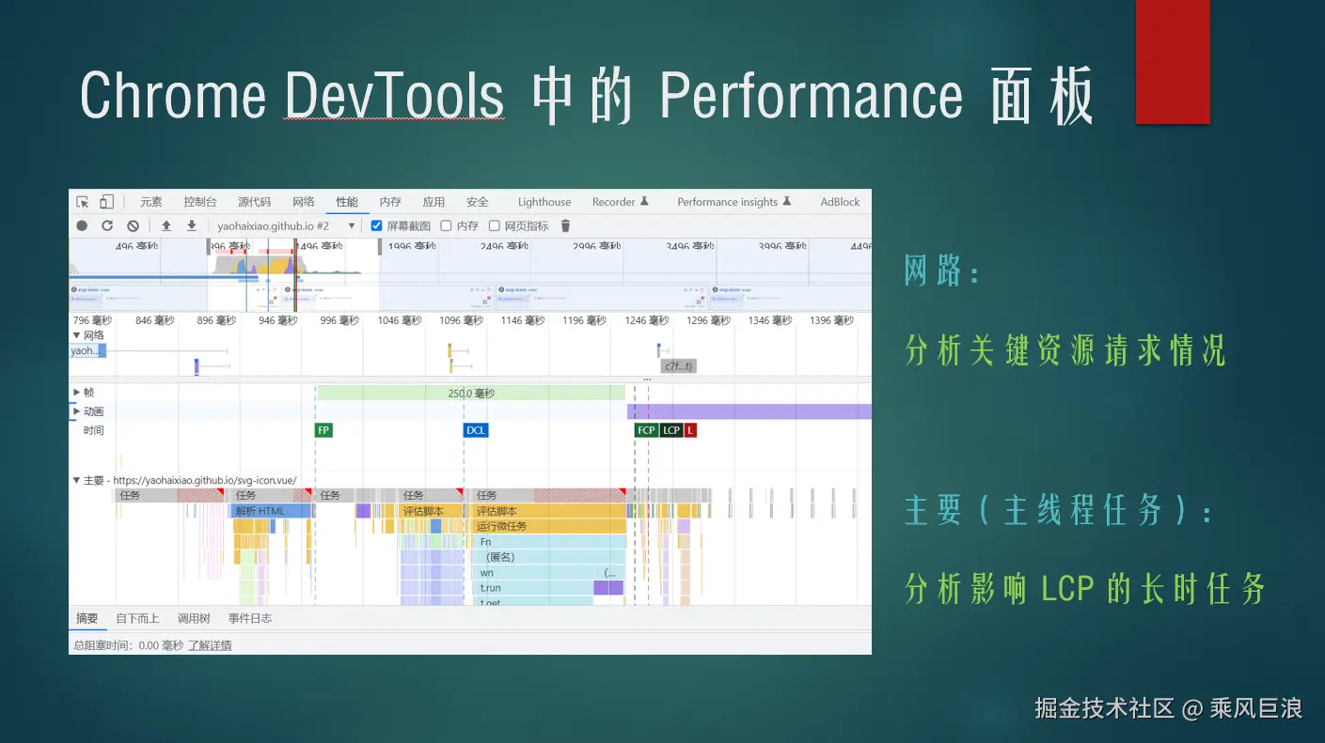Click the 主要(主线程任务): heading
The width and height of the screenshot is (1325, 743).
(x=1058, y=510)
